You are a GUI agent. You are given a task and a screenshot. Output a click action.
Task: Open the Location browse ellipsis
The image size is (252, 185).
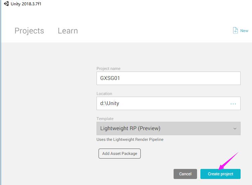(x=233, y=104)
